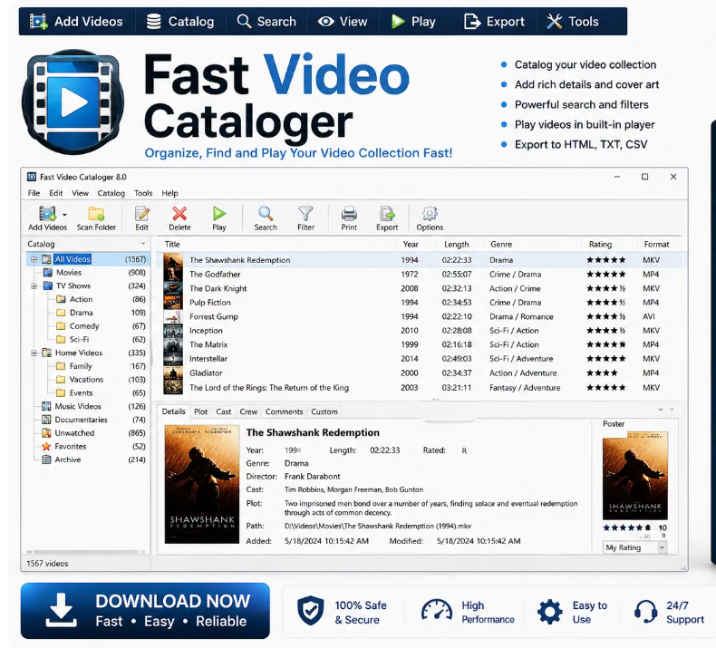Image resolution: width=716 pixels, height=648 pixels.
Task: Select the Vacations folder under Home Videos
Action: coord(80,380)
